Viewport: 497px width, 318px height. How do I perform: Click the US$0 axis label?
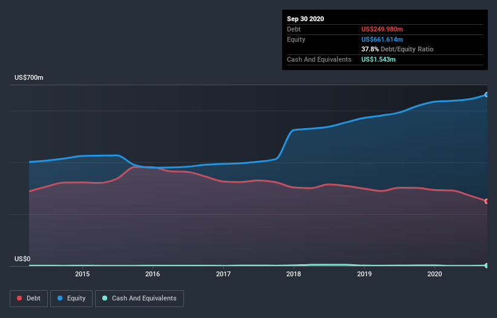tap(22, 259)
